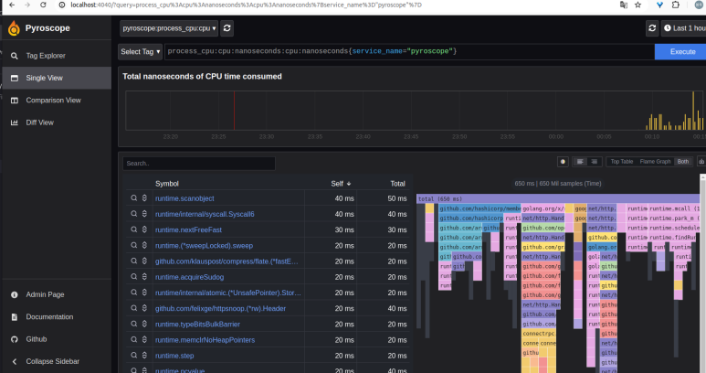Image resolution: width=706 pixels, height=373 pixels.
Task: Select Both table and flame graph view
Action: [683, 162]
